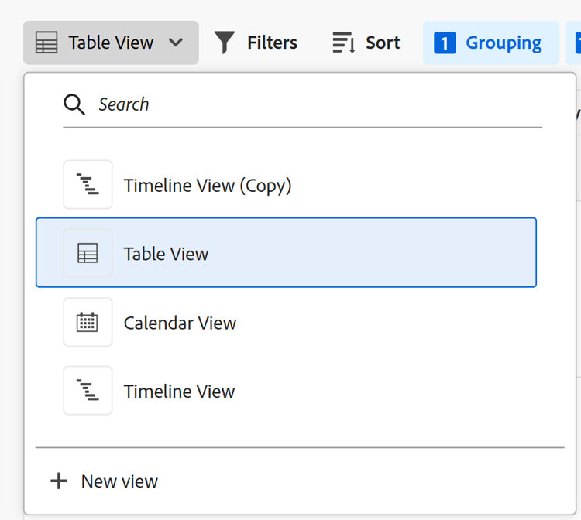The image size is (581, 520).
Task: Focus the view Search field
Action: point(310,104)
